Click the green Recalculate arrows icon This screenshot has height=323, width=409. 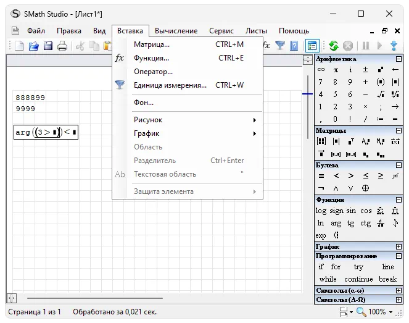[x=334, y=46]
